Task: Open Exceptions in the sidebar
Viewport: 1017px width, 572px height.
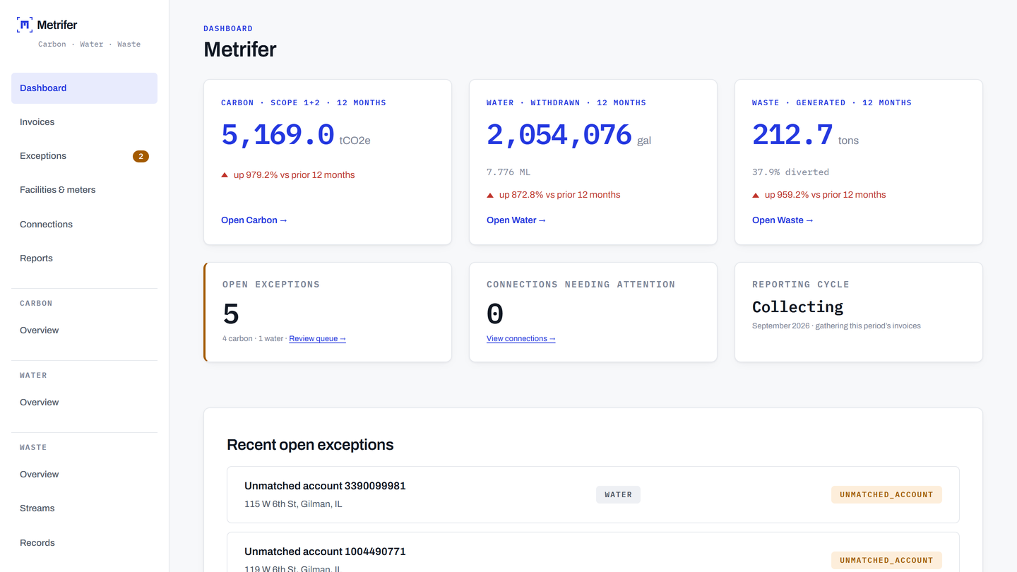Action: click(x=84, y=156)
